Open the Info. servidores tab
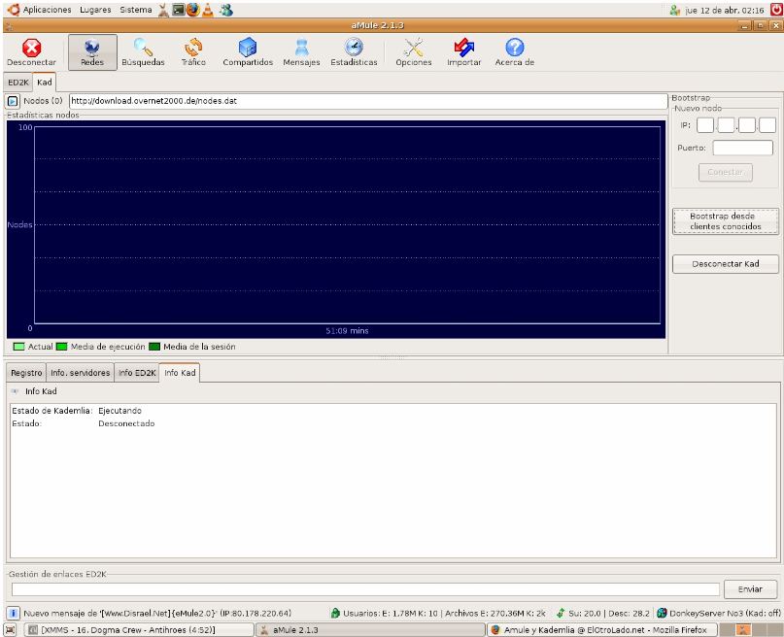 point(81,372)
